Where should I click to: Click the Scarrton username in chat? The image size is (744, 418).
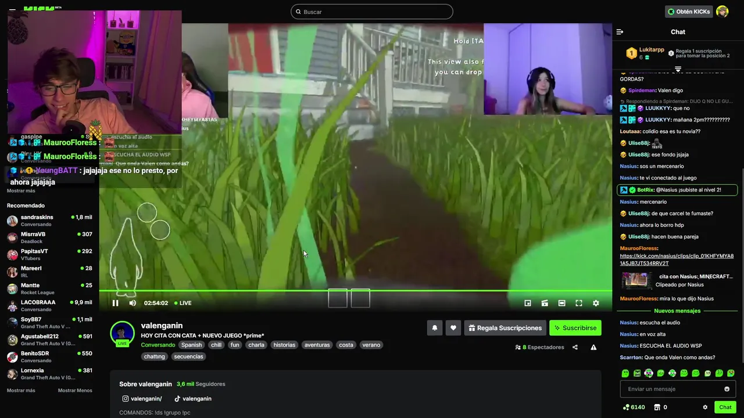click(631, 358)
